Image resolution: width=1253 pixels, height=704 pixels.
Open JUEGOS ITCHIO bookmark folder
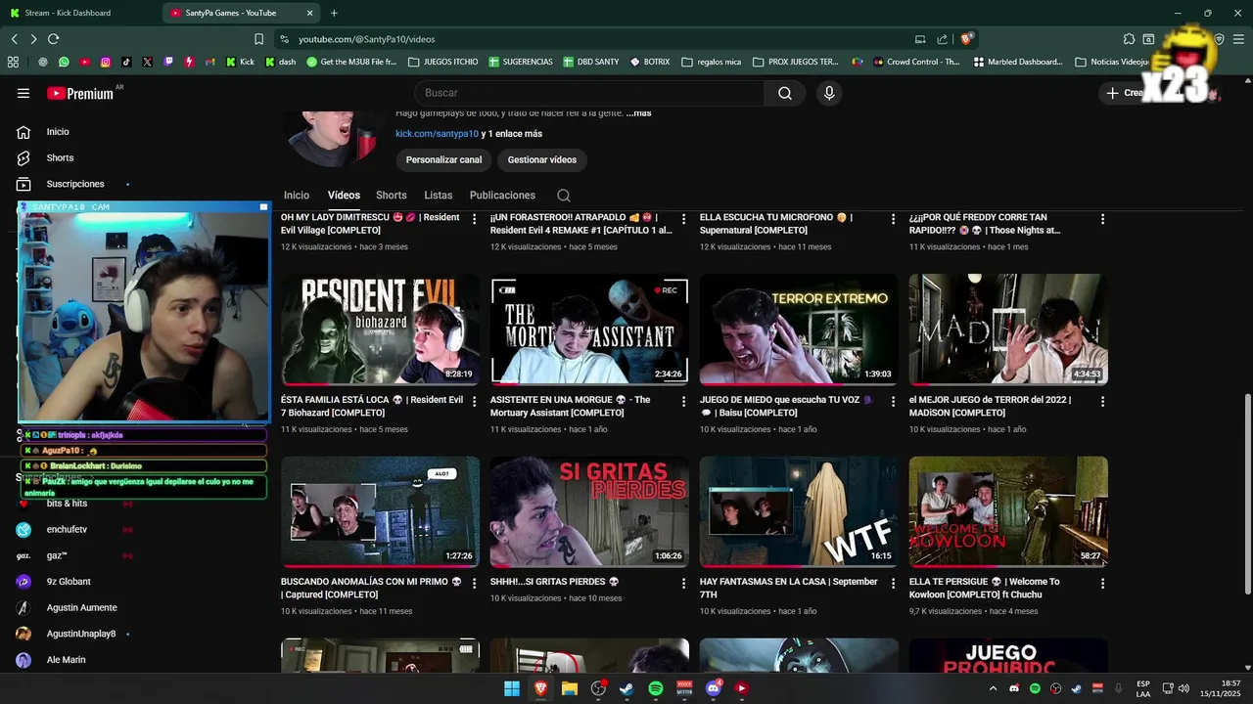pyautogui.click(x=443, y=62)
